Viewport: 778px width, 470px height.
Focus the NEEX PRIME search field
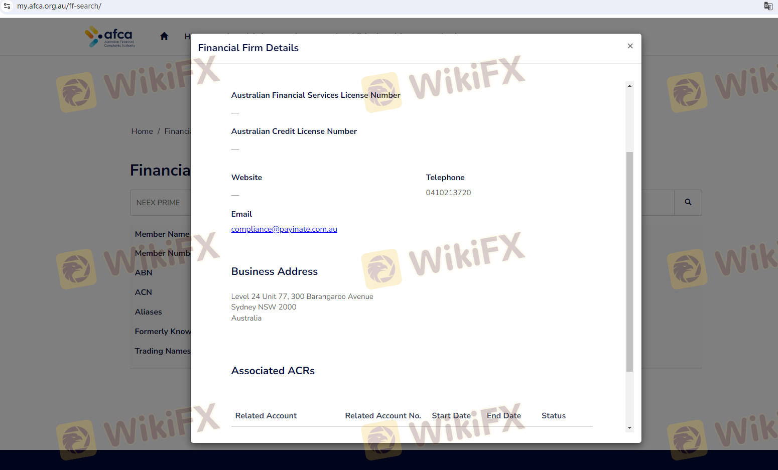(161, 203)
